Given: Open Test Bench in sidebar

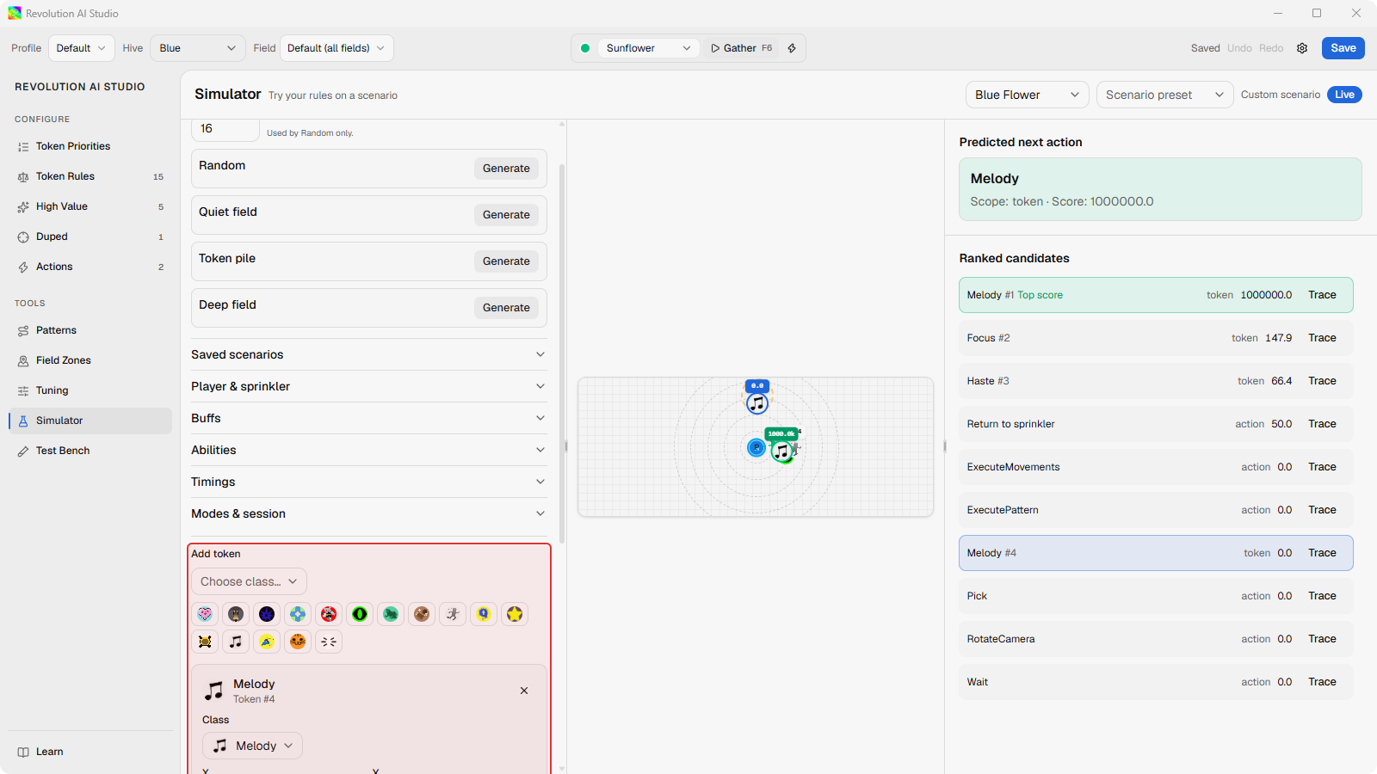Looking at the screenshot, I should pyautogui.click(x=90, y=451).
